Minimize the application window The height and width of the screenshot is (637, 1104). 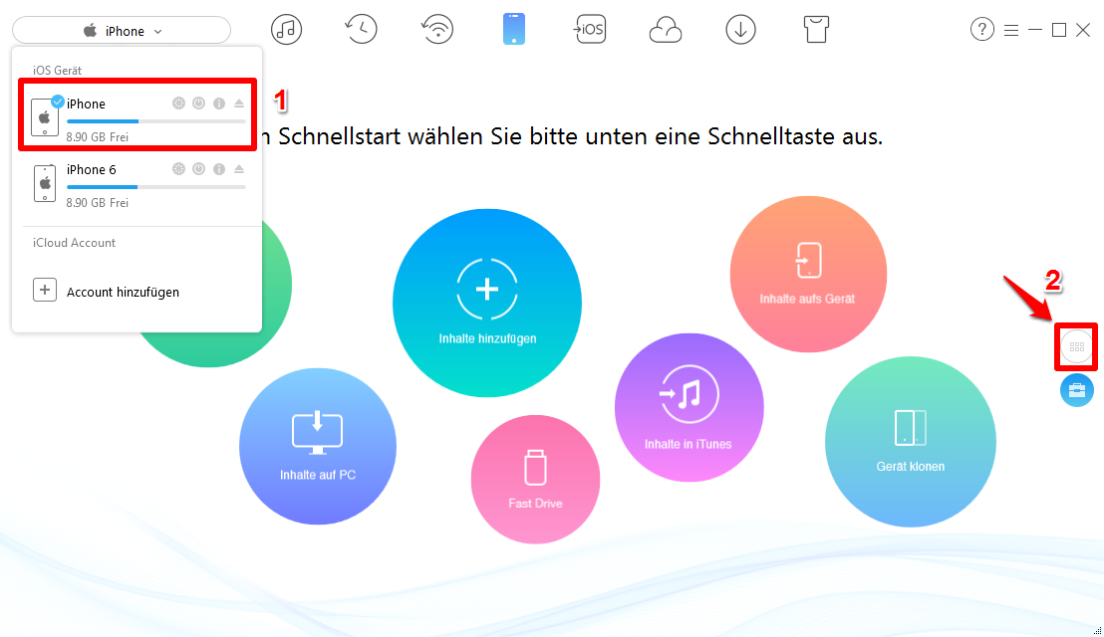[x=1035, y=30]
